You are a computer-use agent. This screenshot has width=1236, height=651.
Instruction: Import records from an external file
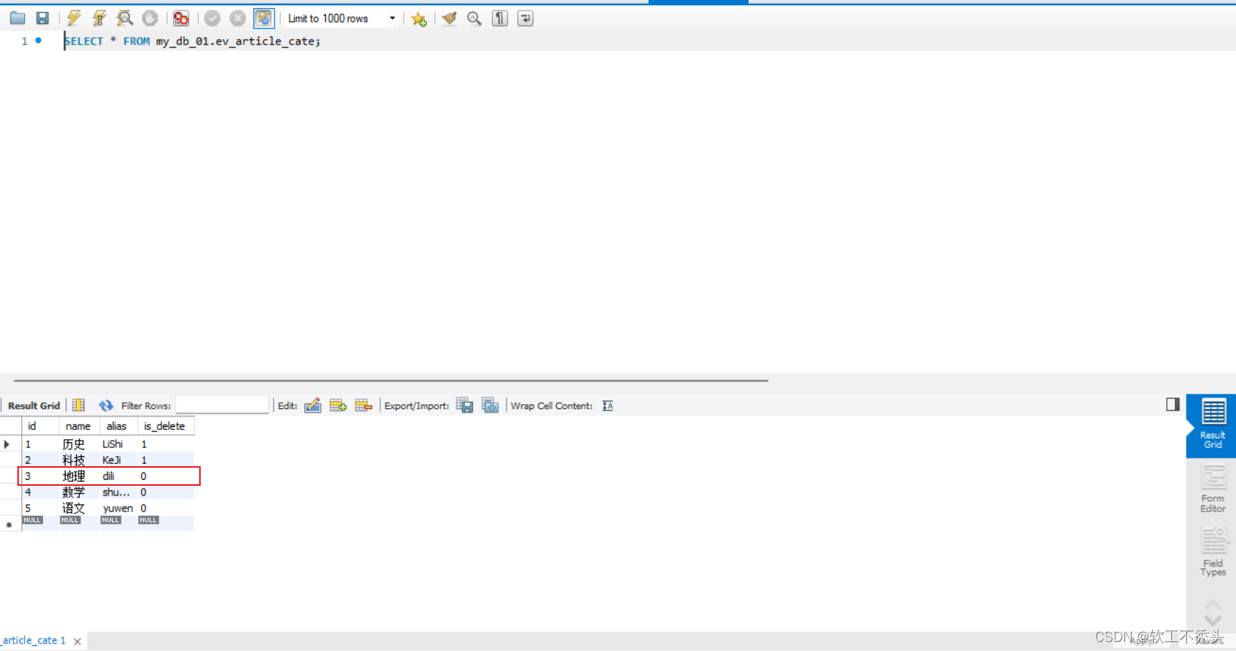[490, 405]
